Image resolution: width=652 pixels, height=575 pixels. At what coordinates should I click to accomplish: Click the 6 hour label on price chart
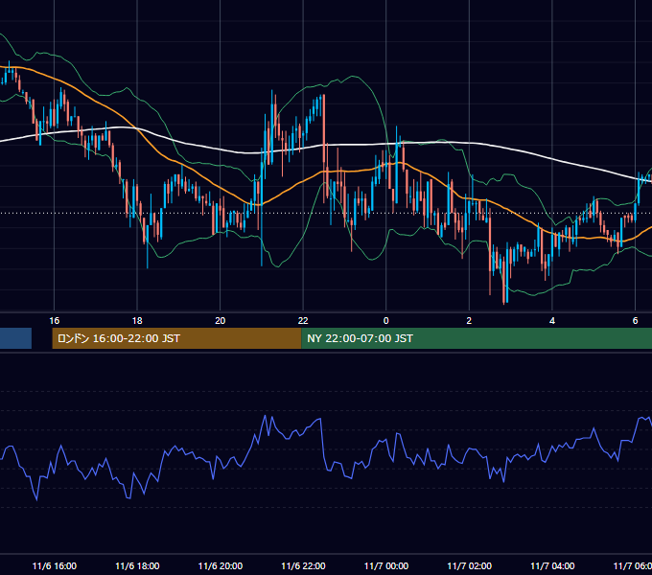[635, 321]
